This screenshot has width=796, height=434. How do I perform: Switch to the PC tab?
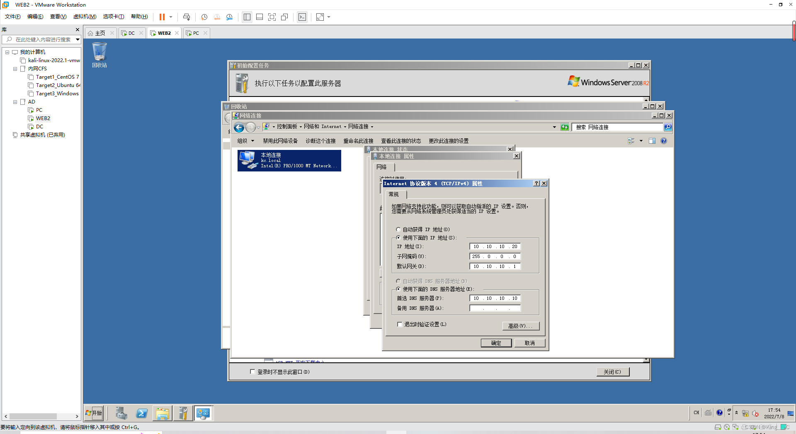(x=196, y=33)
